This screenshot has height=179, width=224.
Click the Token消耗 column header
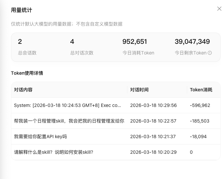201,90
